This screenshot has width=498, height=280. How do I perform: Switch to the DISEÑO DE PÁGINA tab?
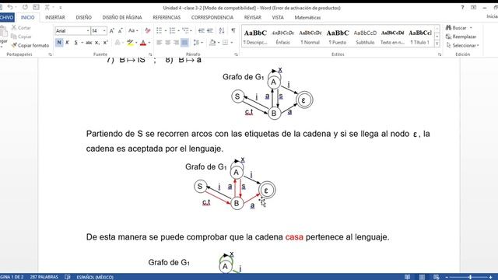(x=122, y=17)
